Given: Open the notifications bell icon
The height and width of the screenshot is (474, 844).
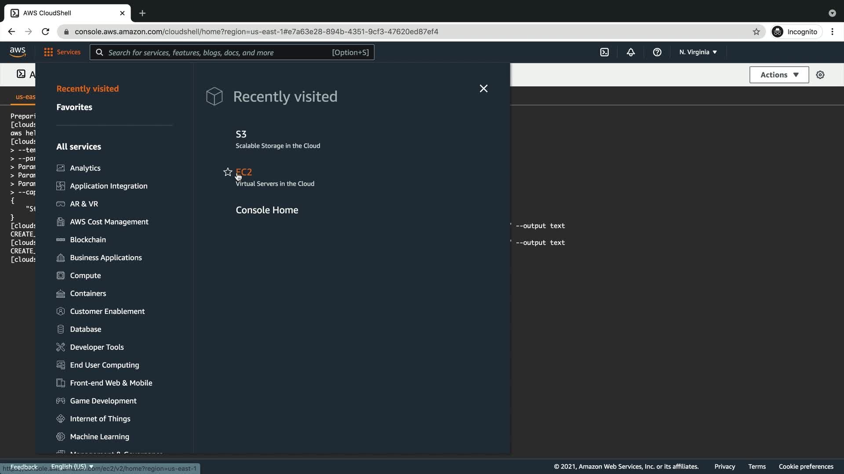Looking at the screenshot, I should pyautogui.click(x=631, y=52).
